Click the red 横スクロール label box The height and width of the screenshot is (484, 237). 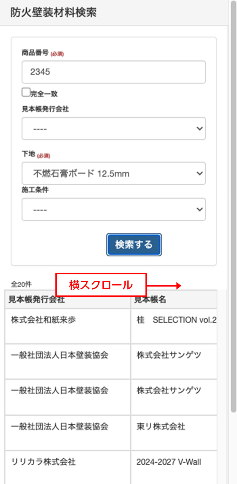[x=101, y=285]
